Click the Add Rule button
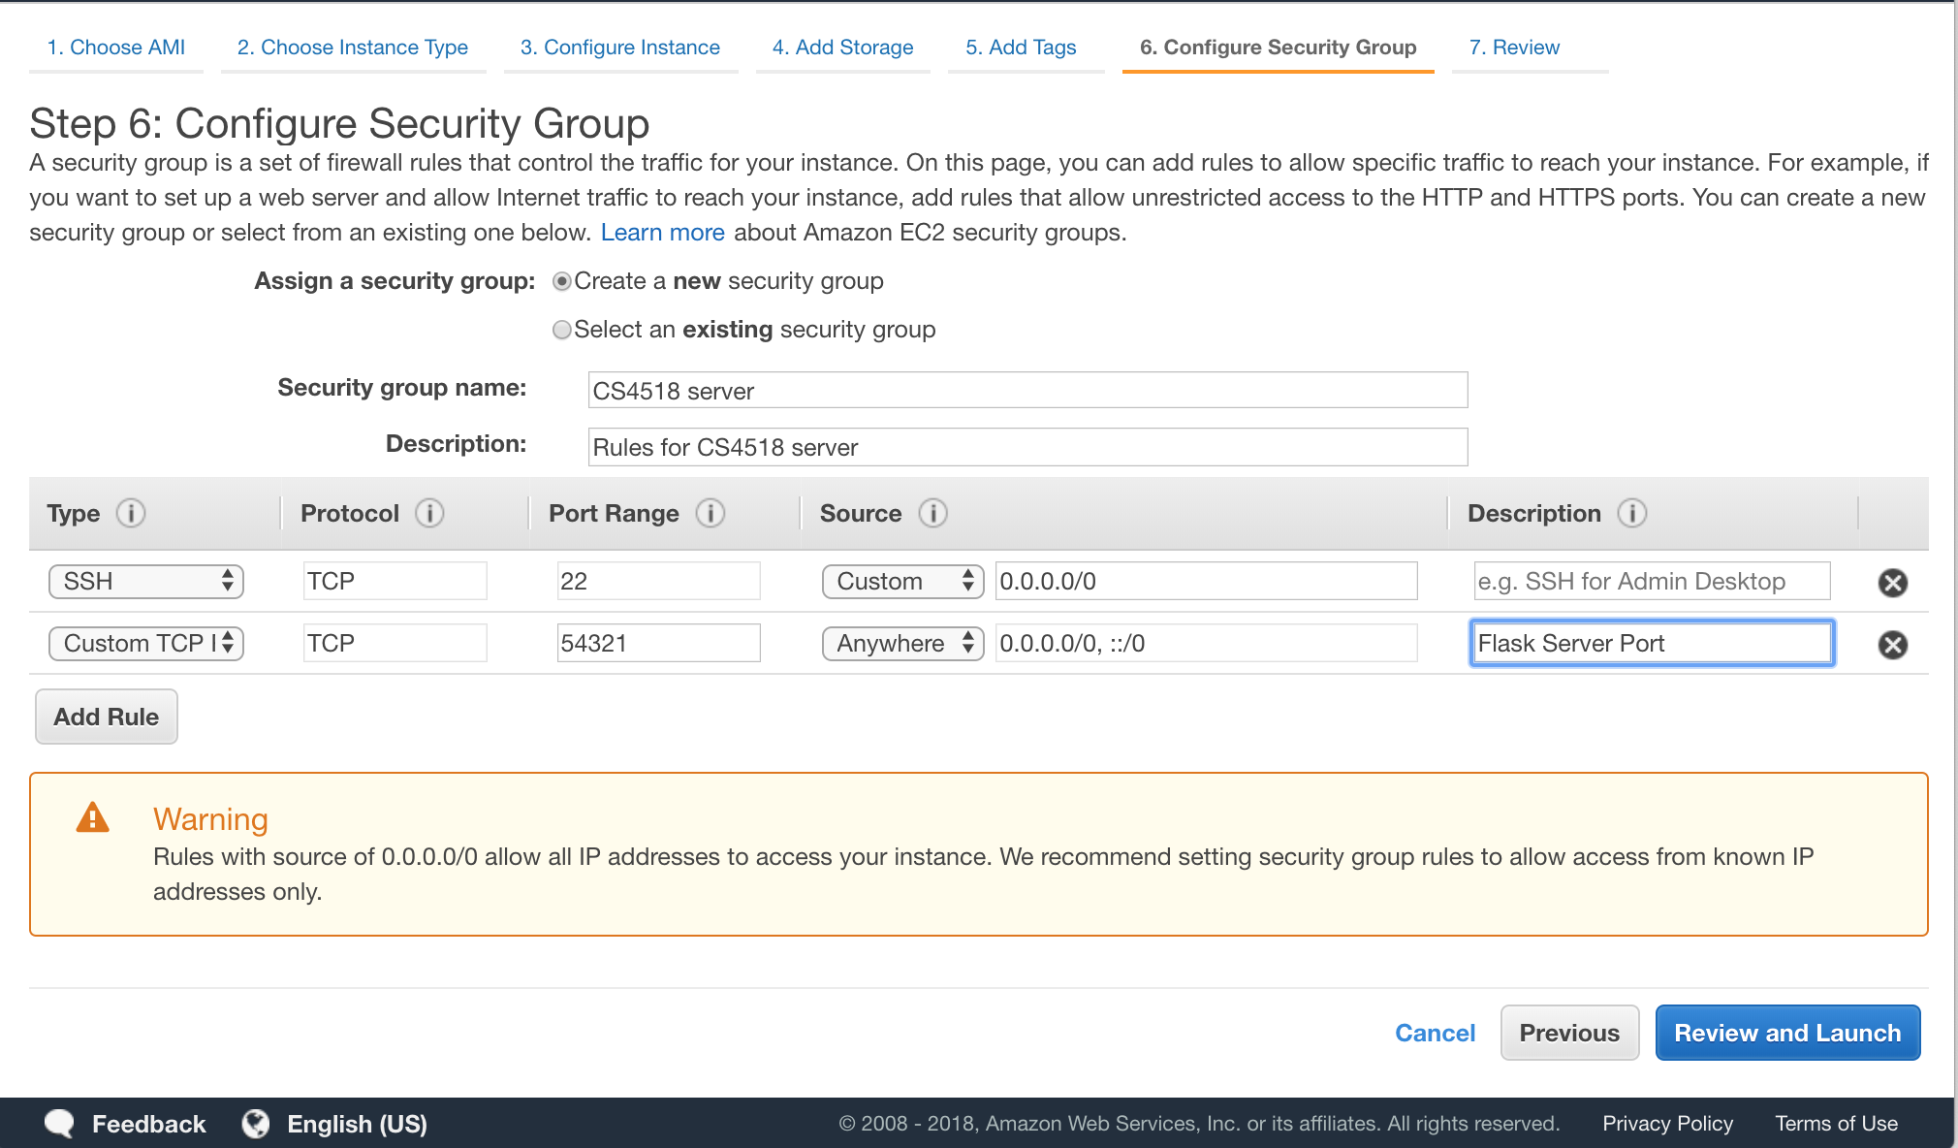 pos(107,717)
